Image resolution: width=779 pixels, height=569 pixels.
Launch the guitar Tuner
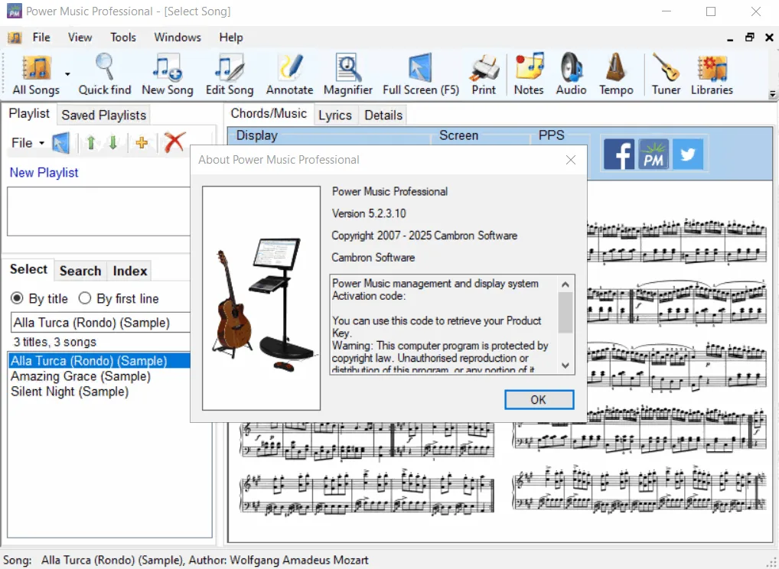pyautogui.click(x=666, y=74)
